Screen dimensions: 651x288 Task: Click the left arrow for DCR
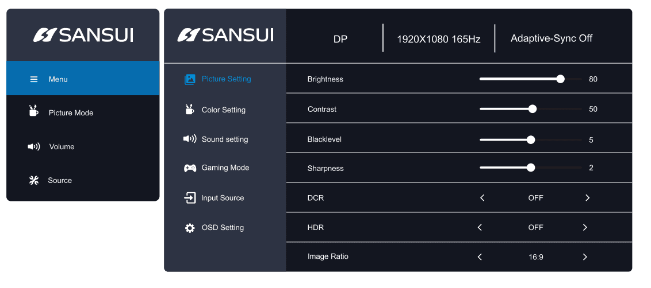pyautogui.click(x=482, y=198)
